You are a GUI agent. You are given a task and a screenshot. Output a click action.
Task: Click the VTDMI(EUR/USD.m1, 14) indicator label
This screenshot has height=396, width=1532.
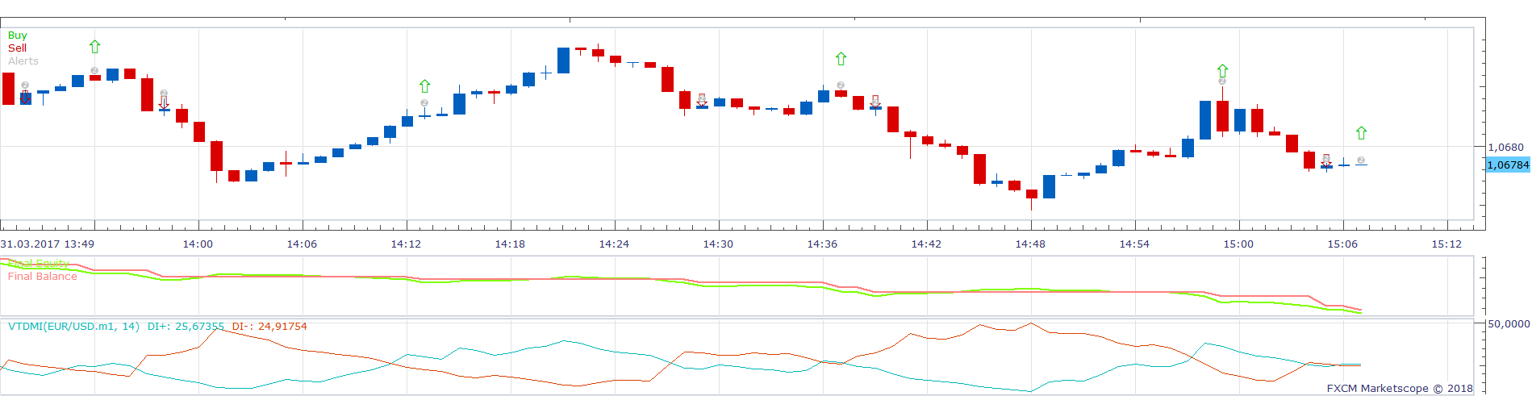[x=73, y=327]
